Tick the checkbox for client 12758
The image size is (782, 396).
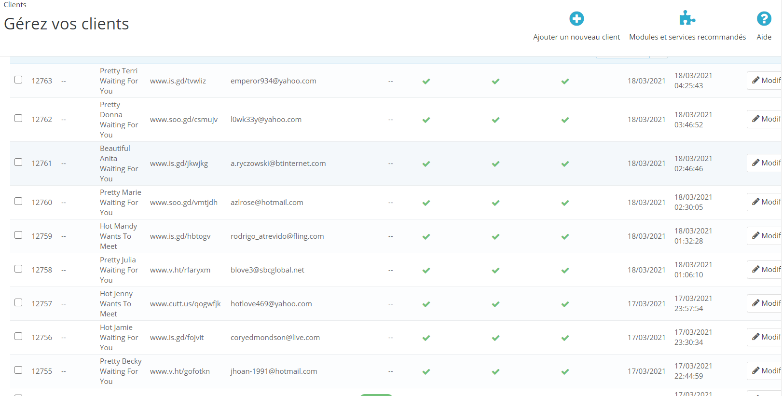point(18,269)
